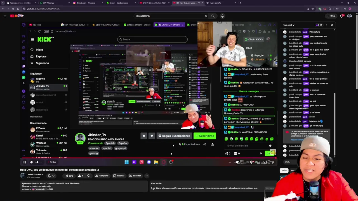Like the live stream
This screenshot has width=358, height=201.
(81, 176)
